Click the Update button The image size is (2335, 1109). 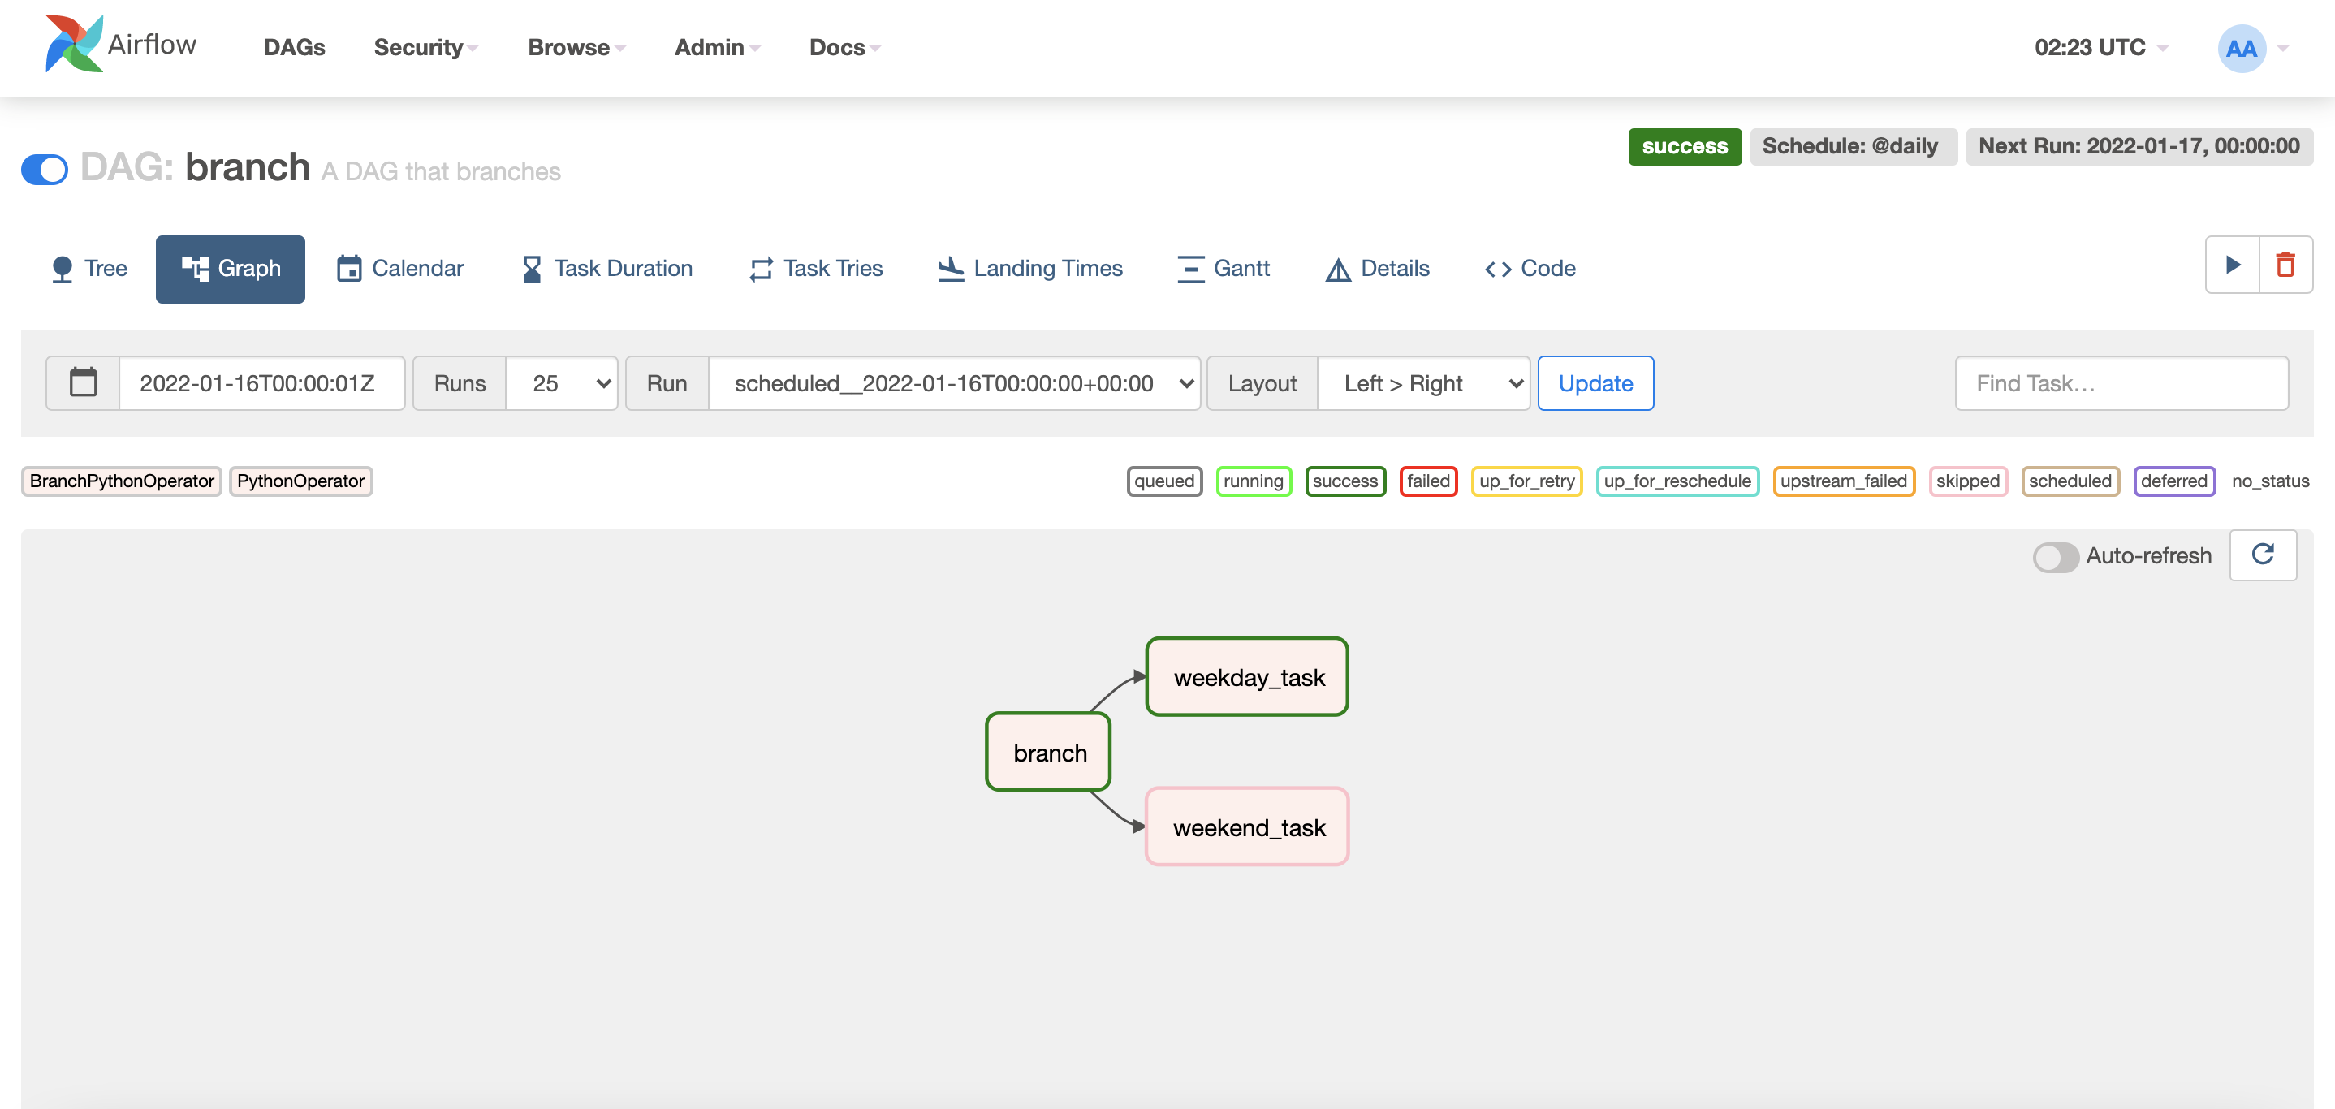[x=1595, y=383]
